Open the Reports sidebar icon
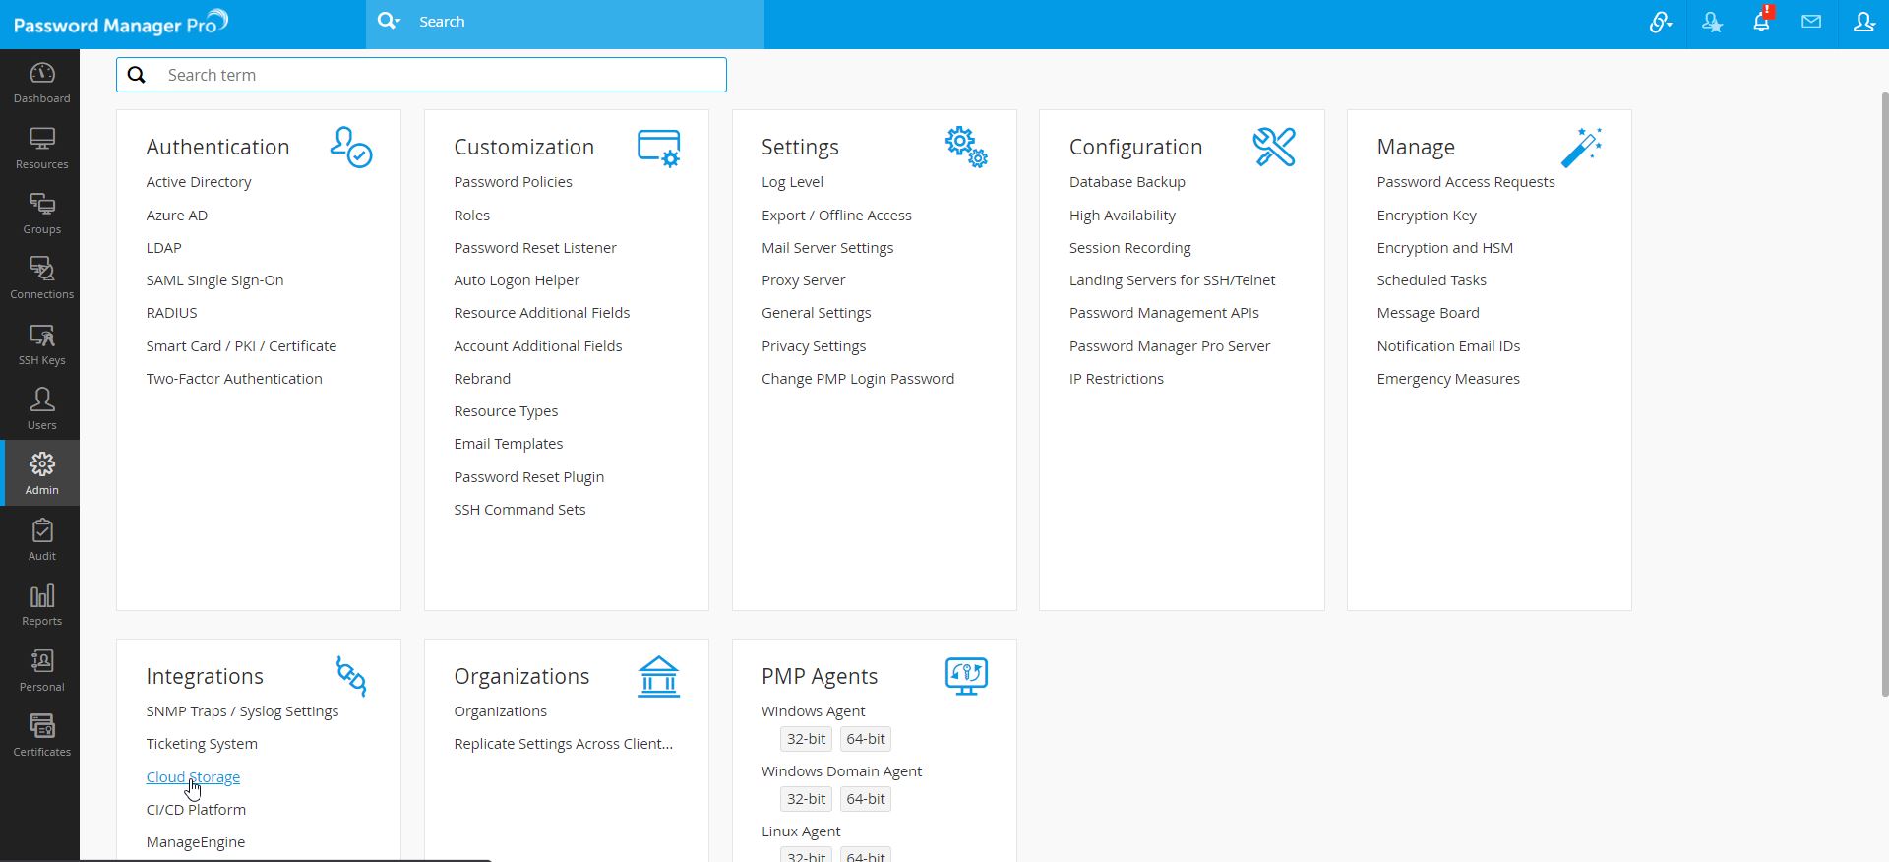Screen dimensions: 1889x862 click(41, 604)
